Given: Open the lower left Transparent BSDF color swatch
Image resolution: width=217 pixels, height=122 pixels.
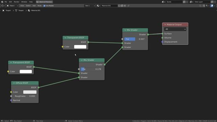Looking at the screenshot, I should [26, 72].
